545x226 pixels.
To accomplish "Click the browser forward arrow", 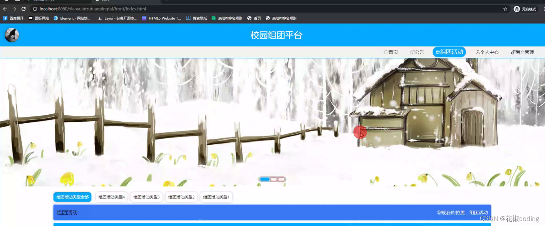I will (x=14, y=9).
